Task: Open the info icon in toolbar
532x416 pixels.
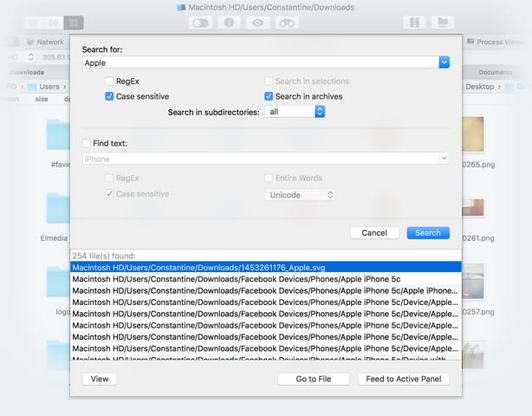Action: [230, 23]
